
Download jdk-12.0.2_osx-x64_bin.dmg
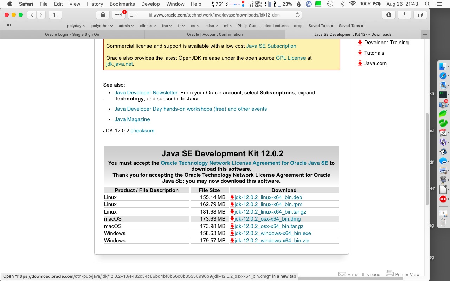pos(268,219)
